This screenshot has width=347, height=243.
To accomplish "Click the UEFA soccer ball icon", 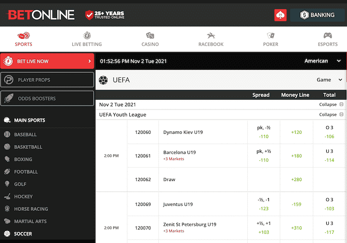I will (103, 80).
